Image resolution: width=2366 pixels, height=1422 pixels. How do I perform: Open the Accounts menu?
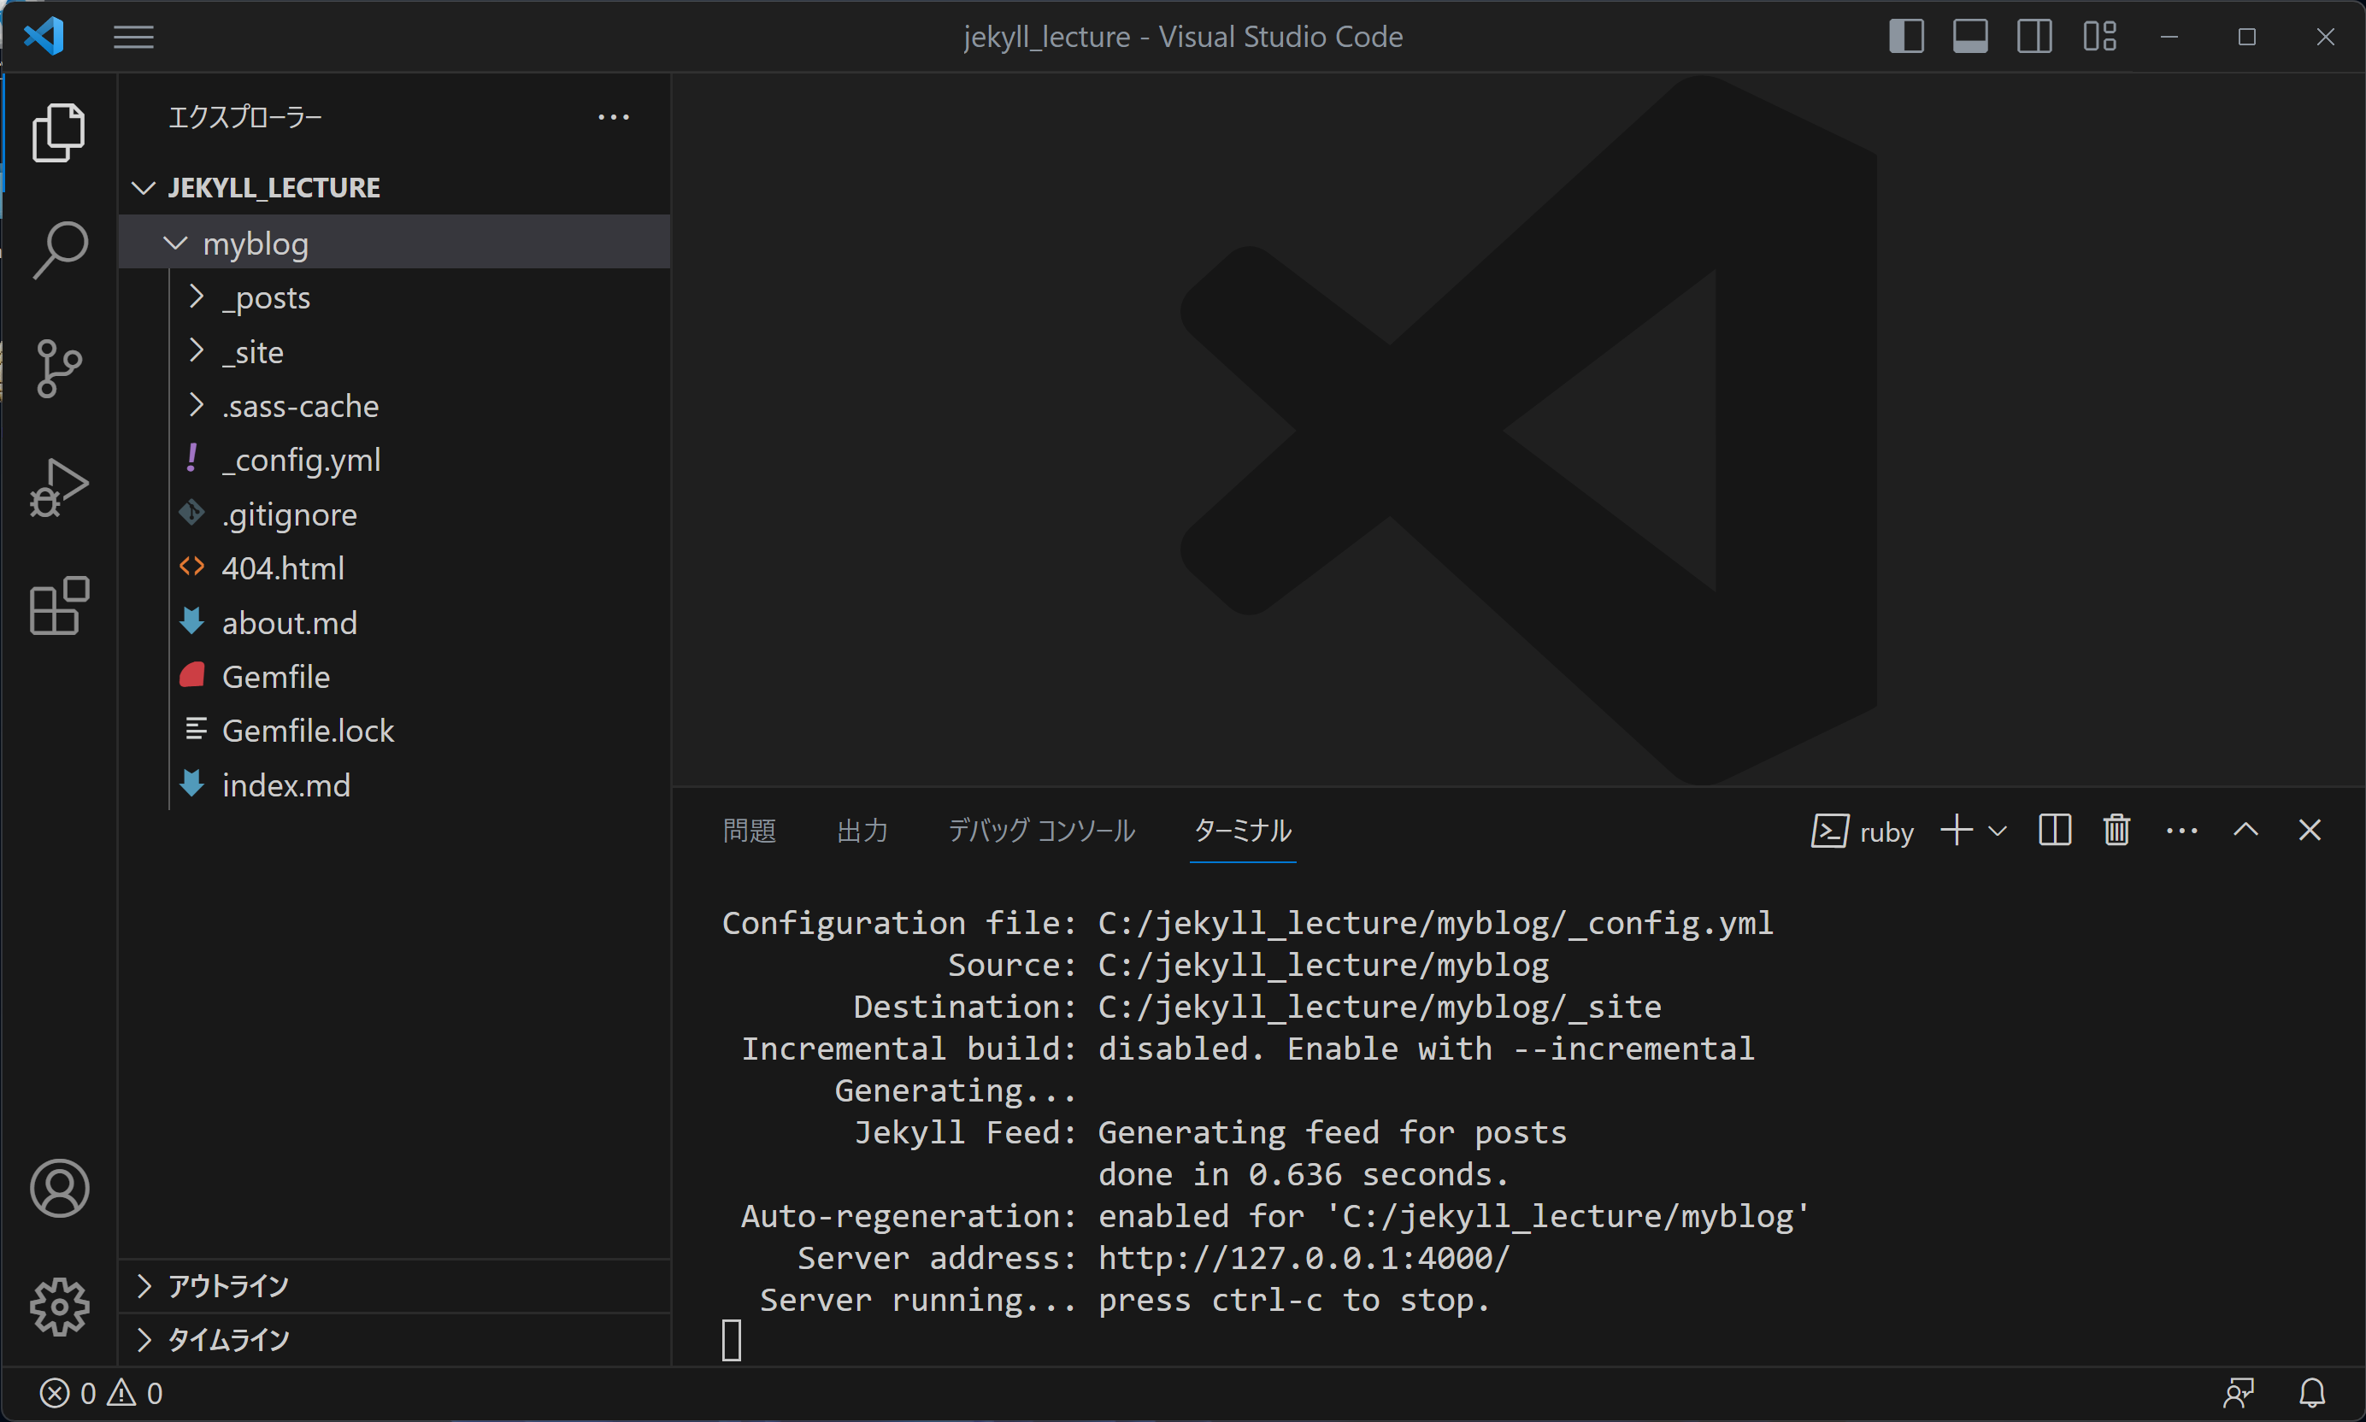pos(60,1188)
